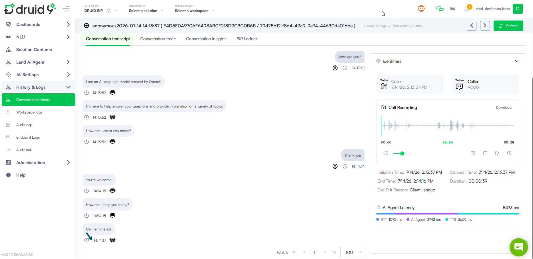Open Audit trail
The width and height of the screenshot is (533, 259).
(x=38, y=150)
